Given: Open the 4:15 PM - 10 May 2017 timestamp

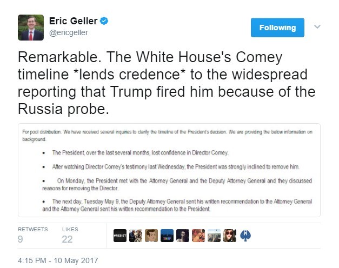Looking at the screenshot, I should coord(58,260).
